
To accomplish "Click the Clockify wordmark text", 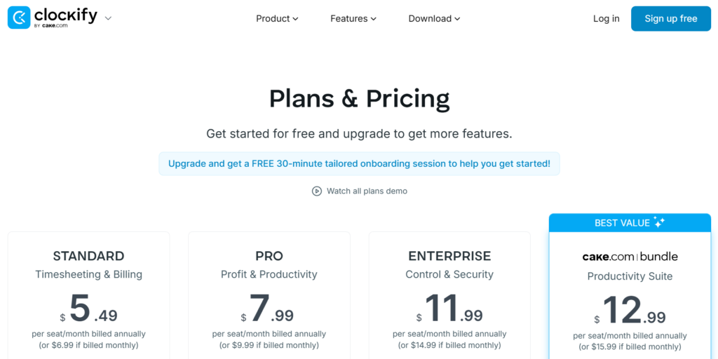I will click(65, 15).
